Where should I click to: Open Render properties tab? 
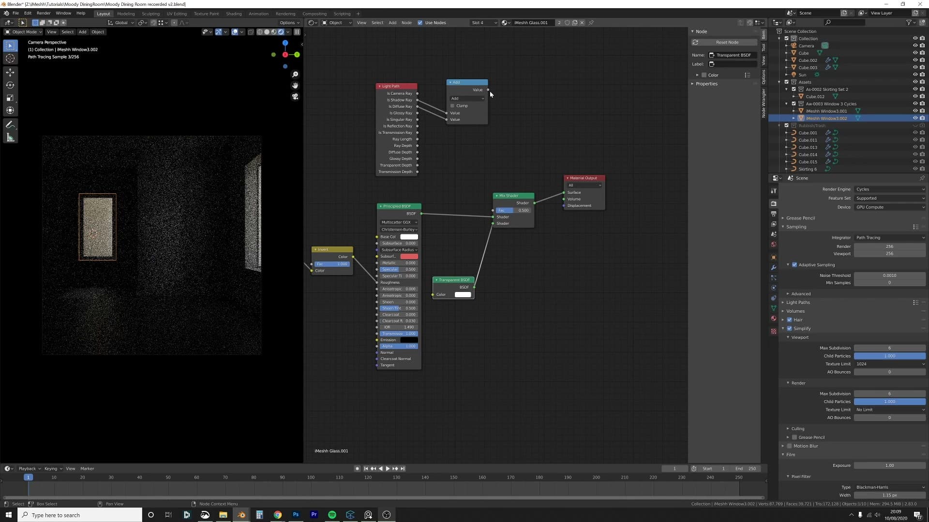[x=774, y=203]
